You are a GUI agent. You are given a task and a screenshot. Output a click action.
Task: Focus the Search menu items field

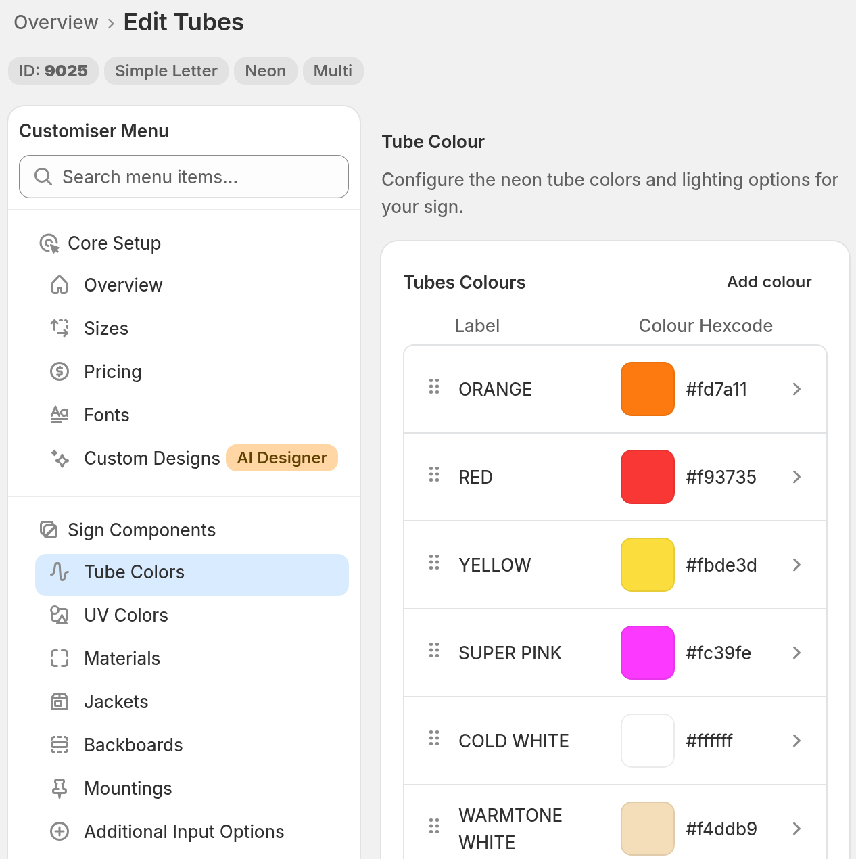click(x=184, y=177)
